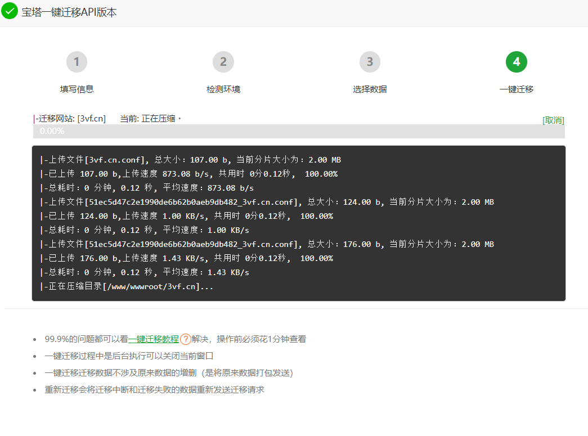This screenshot has height=436, width=588.
Task: Click the green checkmark icon in the header
Action: coord(10,12)
